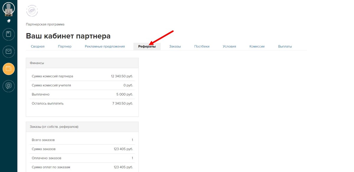Click the Заказы (от собств. рефералов) header
Image resolution: width=354 pixels, height=172 pixels.
coord(82,127)
